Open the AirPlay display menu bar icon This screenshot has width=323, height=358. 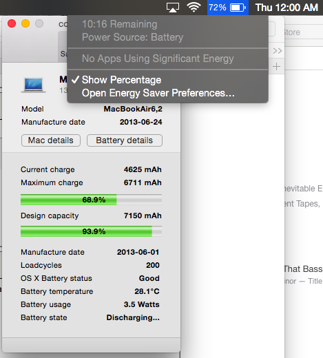tap(173, 8)
